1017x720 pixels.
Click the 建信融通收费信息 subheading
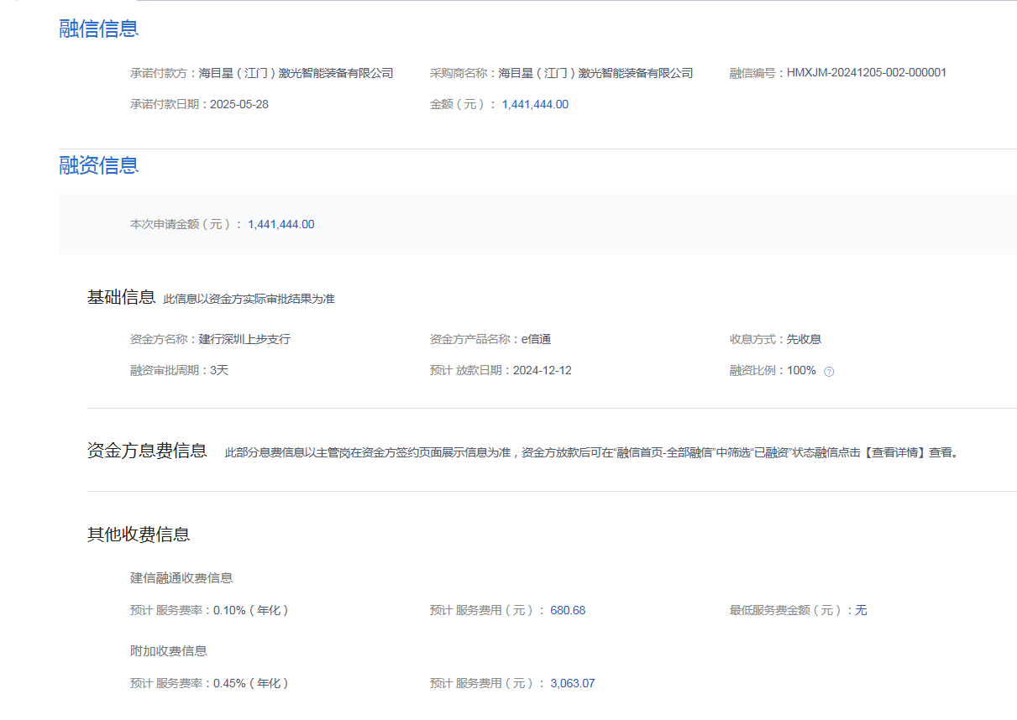coord(181,578)
